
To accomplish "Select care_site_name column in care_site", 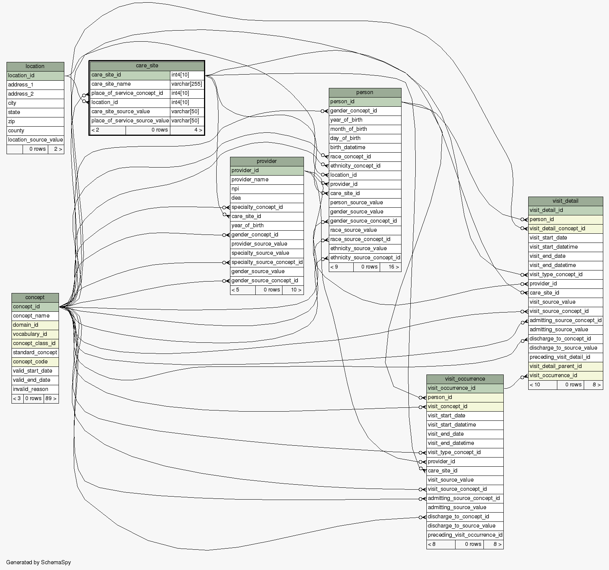I will [x=130, y=84].
